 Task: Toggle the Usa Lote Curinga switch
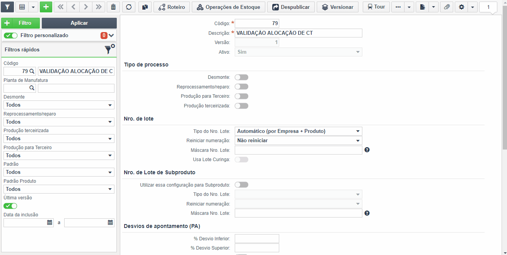click(x=241, y=160)
